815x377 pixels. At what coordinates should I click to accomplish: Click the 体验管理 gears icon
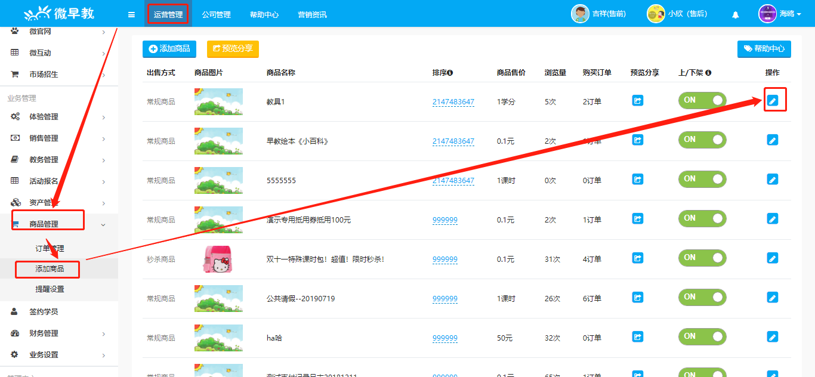pyautogui.click(x=15, y=117)
